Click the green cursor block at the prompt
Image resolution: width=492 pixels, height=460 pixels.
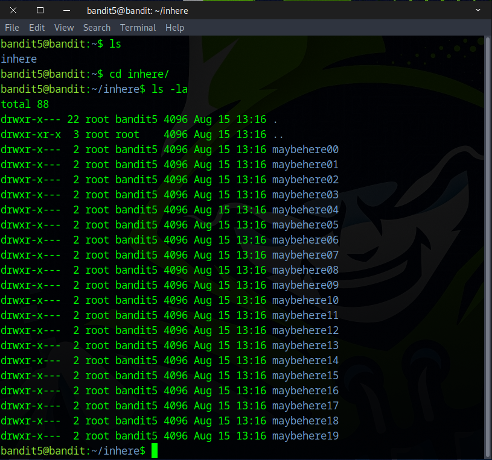pyautogui.click(x=155, y=450)
